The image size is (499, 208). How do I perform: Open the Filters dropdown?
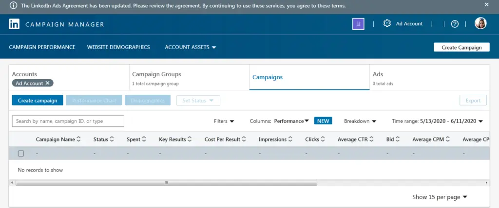click(x=224, y=121)
